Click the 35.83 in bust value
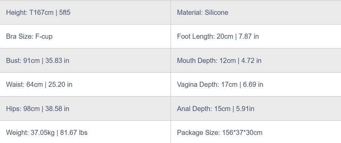Image resolution: width=341 pixels, height=143 pixels. [x=57, y=61]
